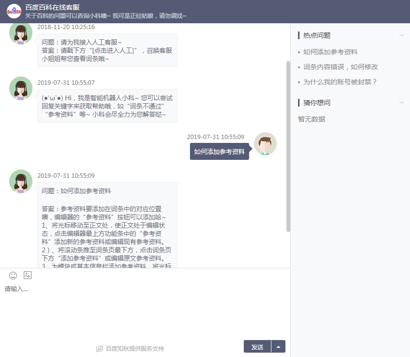Screen dimensions: 410x357
Task: Open the emoji picker smiley icon
Action: pos(13,275)
